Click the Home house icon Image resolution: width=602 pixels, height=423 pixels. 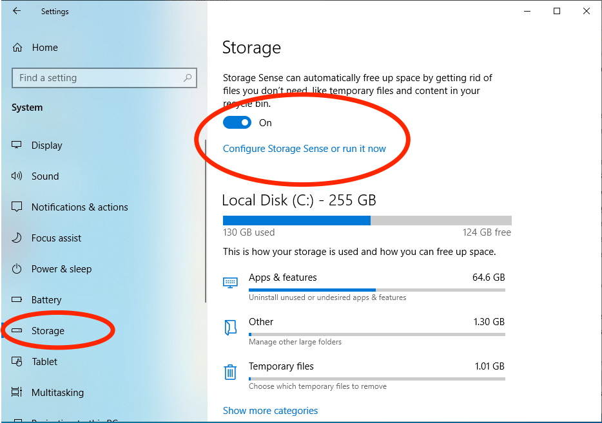(x=17, y=48)
